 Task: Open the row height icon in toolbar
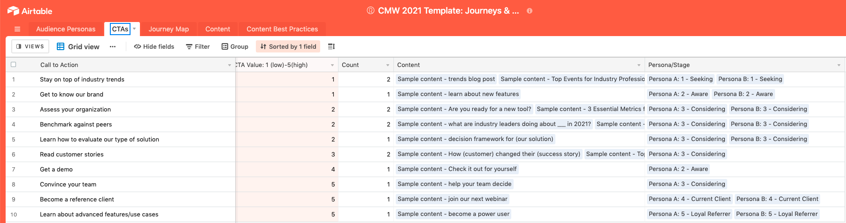331,46
